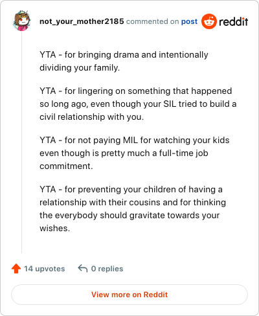Viewport: 259px width, 316px height.
Task: Click the line starting "YTA - for not paying MIL"
Action: (x=135, y=141)
